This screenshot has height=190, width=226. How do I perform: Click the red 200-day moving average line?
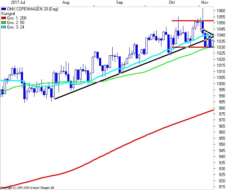point(107,153)
